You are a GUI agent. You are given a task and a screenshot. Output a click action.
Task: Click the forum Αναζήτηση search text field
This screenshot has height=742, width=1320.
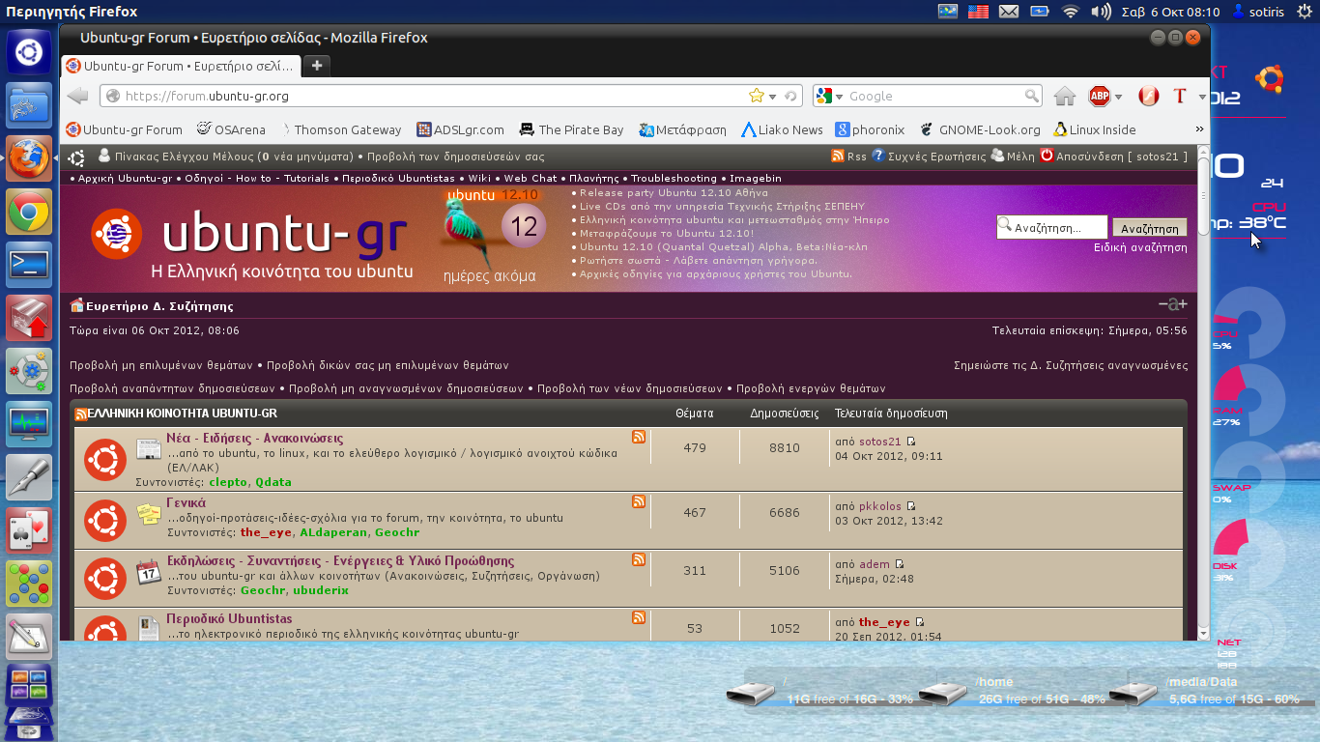(1051, 227)
